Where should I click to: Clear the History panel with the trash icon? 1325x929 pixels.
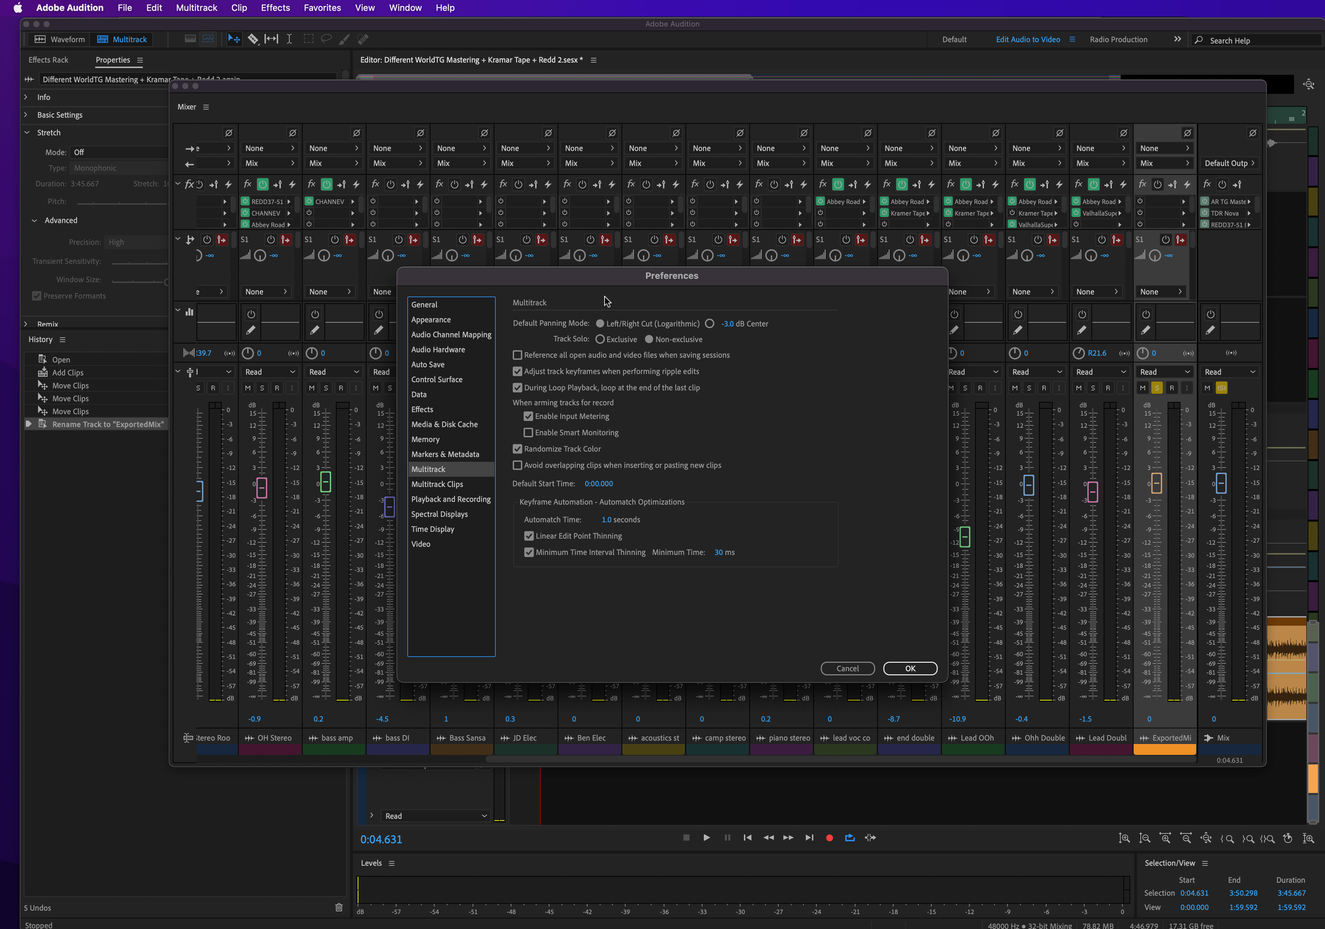[x=339, y=907]
